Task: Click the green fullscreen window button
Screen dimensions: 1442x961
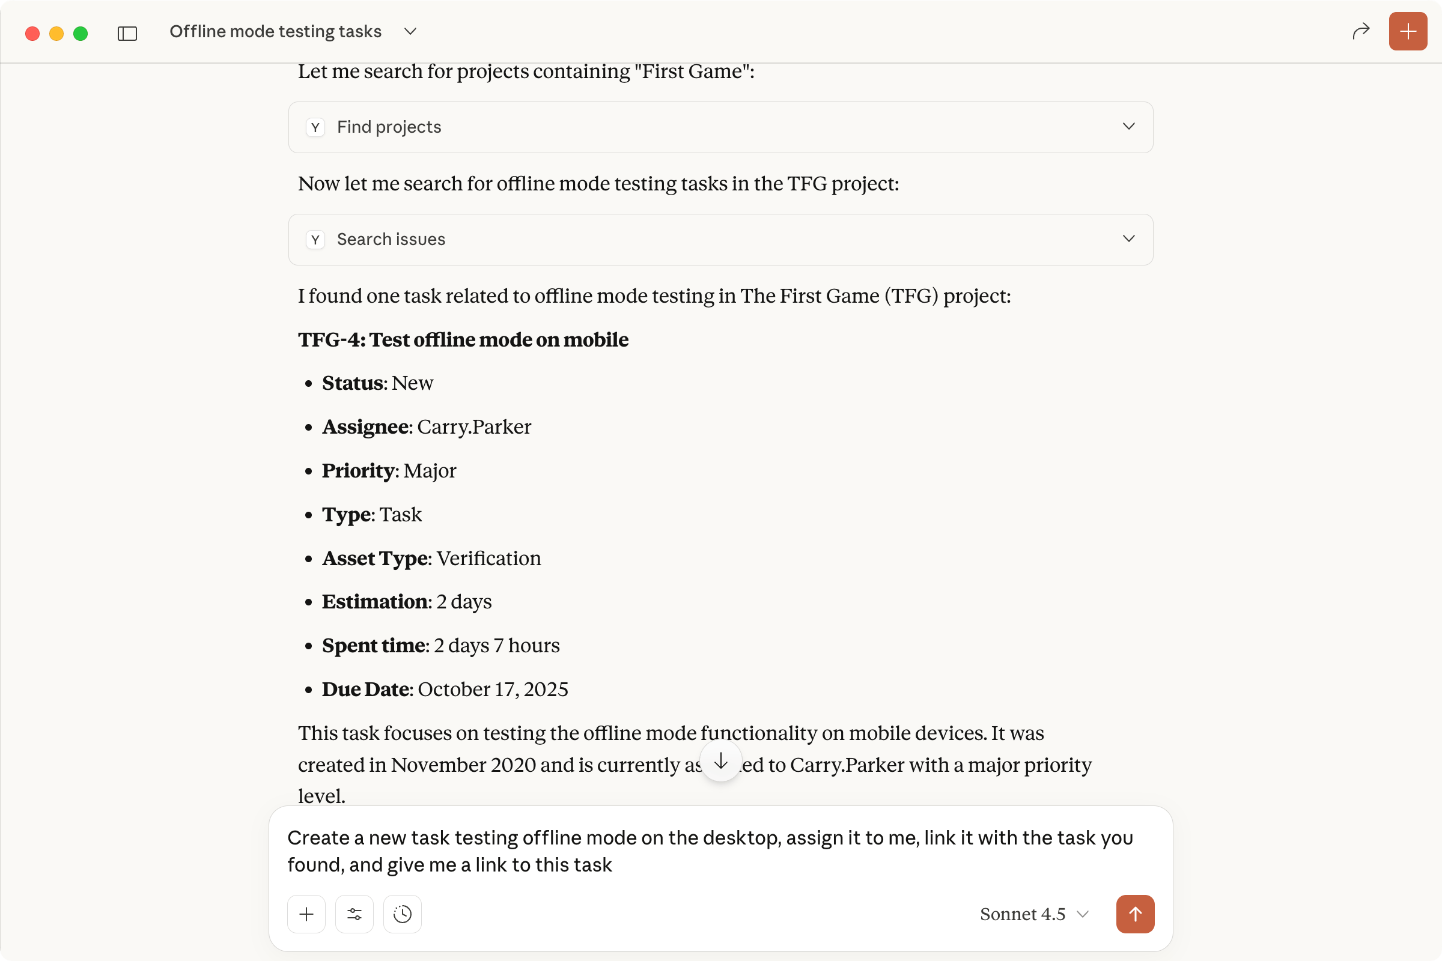Action: (81, 33)
